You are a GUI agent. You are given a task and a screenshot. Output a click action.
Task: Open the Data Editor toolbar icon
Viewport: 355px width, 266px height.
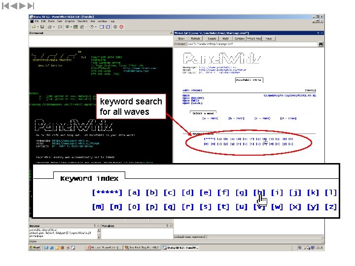(x=102, y=27)
